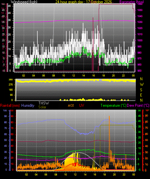Click the "00" hour label under windspeed chart
150x179 pixels.
click(x=133, y=75)
